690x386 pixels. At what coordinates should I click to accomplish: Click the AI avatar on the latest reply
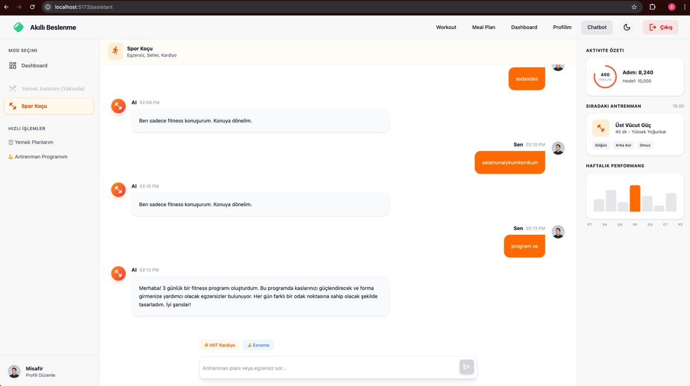[118, 273]
